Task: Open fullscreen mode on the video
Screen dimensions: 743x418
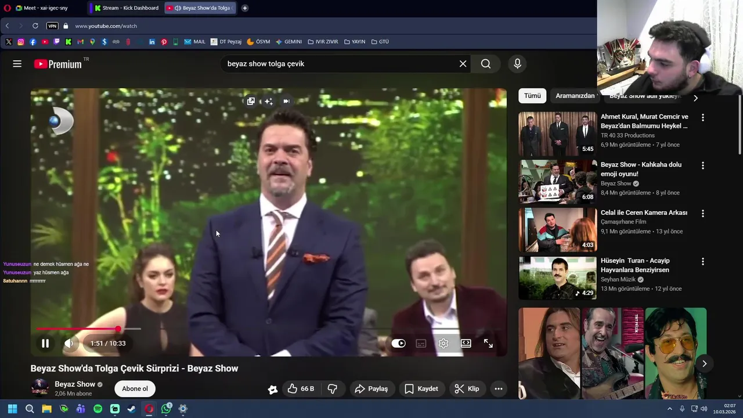Action: (488, 344)
